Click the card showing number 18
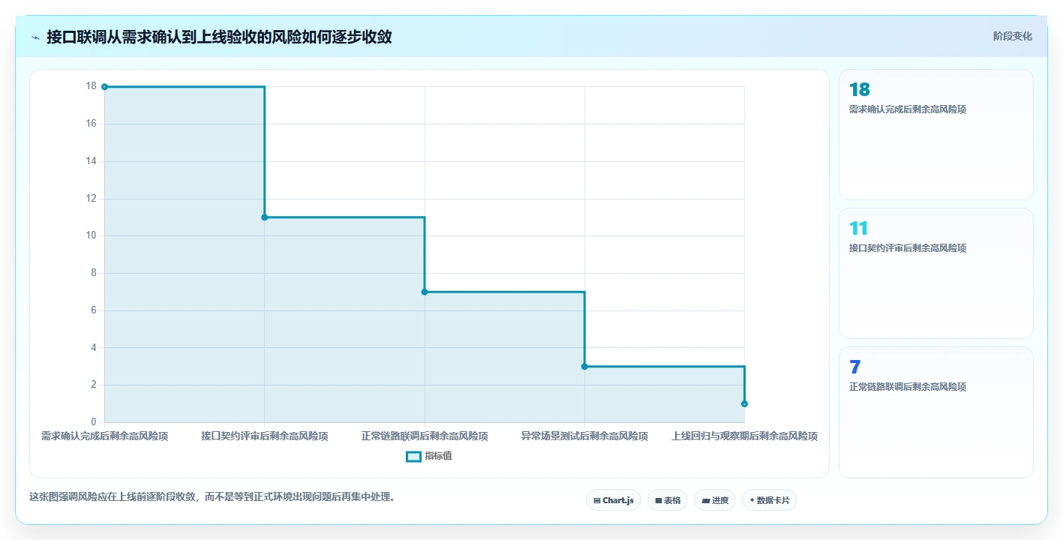 (x=935, y=134)
